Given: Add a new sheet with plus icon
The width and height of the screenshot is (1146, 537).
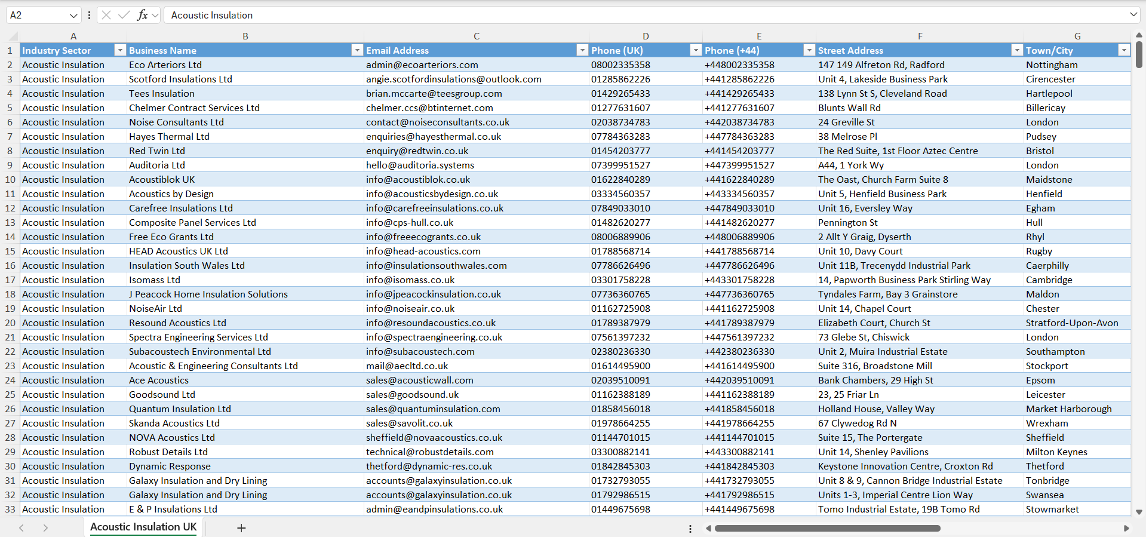Looking at the screenshot, I should (241, 528).
